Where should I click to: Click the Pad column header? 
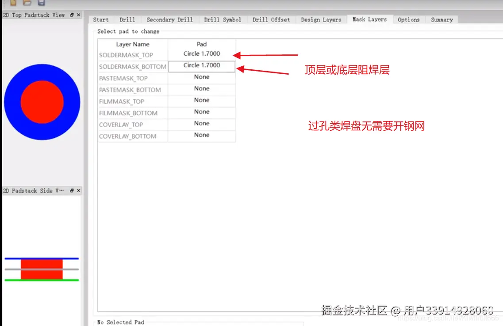[x=201, y=44]
